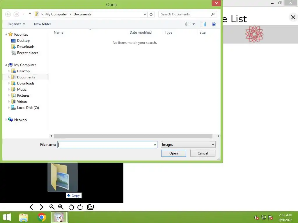Open the image gallery icon
The image size is (298, 223).
(91, 207)
